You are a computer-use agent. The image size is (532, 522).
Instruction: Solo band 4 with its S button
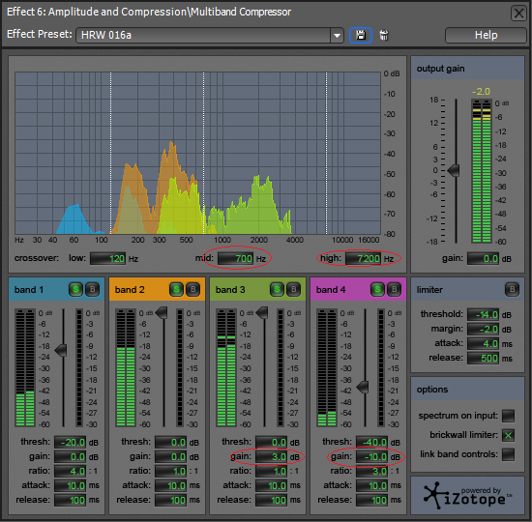[377, 289]
